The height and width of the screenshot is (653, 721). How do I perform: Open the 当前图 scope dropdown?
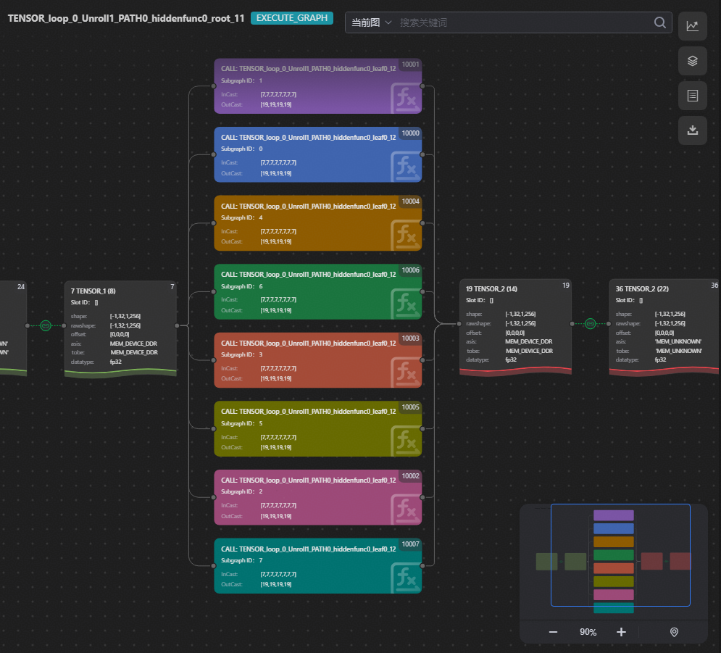[x=371, y=22]
